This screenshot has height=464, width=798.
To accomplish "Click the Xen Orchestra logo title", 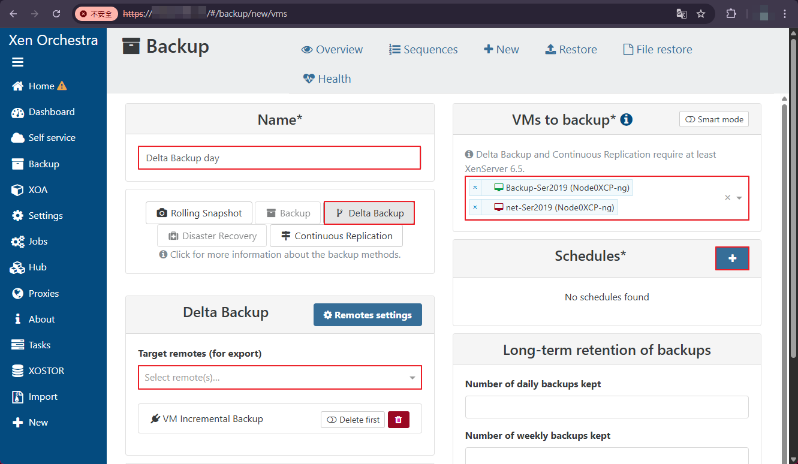I will (53, 40).
